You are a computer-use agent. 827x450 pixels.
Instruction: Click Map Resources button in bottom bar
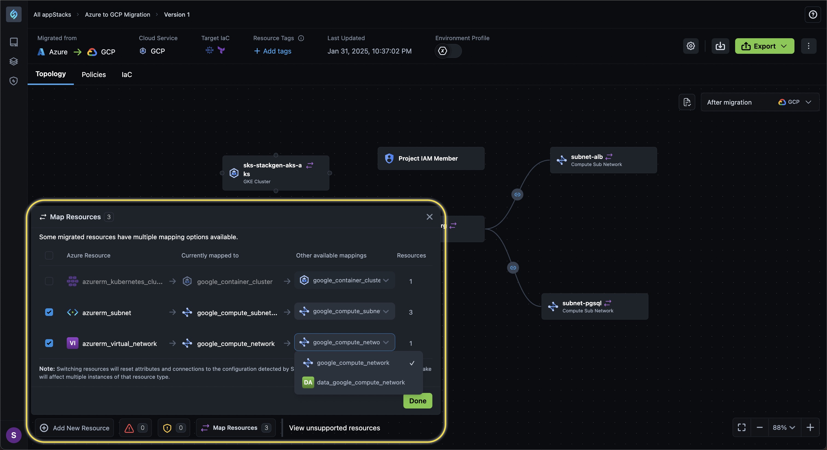click(236, 428)
